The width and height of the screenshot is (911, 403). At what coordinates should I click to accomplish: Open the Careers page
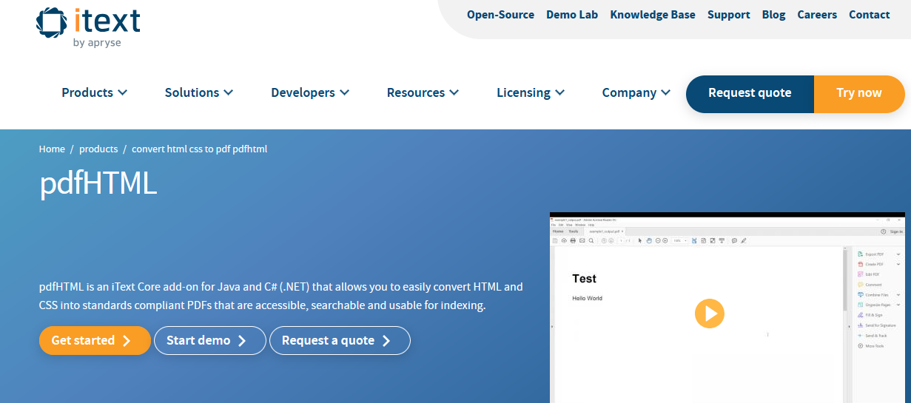(817, 15)
